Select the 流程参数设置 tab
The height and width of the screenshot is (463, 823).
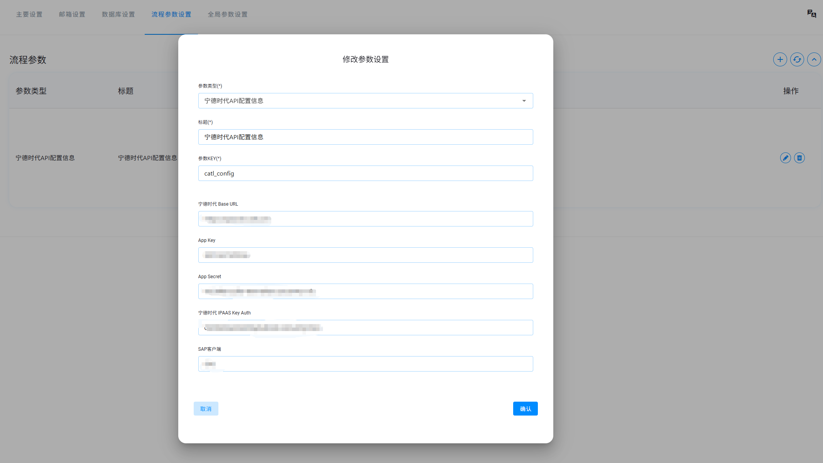click(171, 14)
